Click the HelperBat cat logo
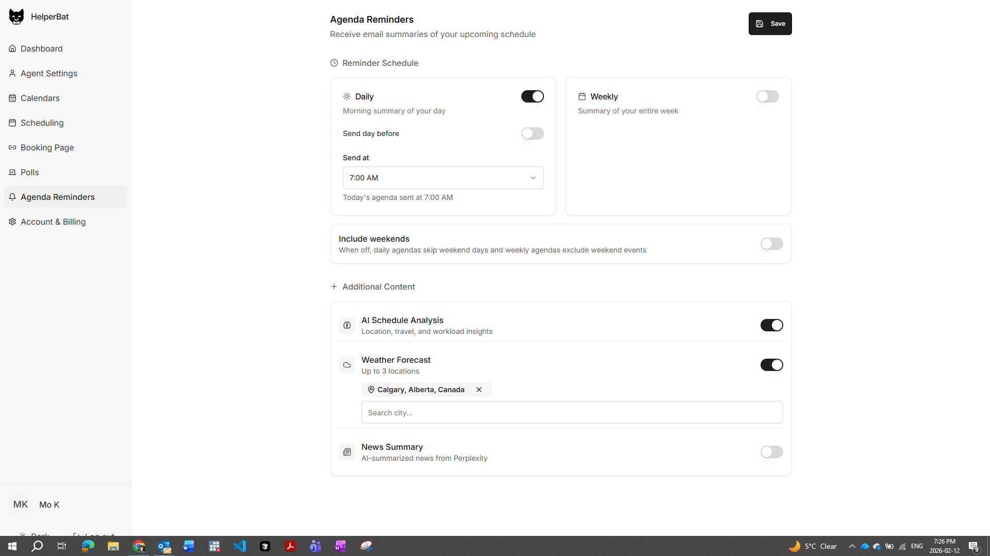The width and height of the screenshot is (990, 556). click(16, 16)
